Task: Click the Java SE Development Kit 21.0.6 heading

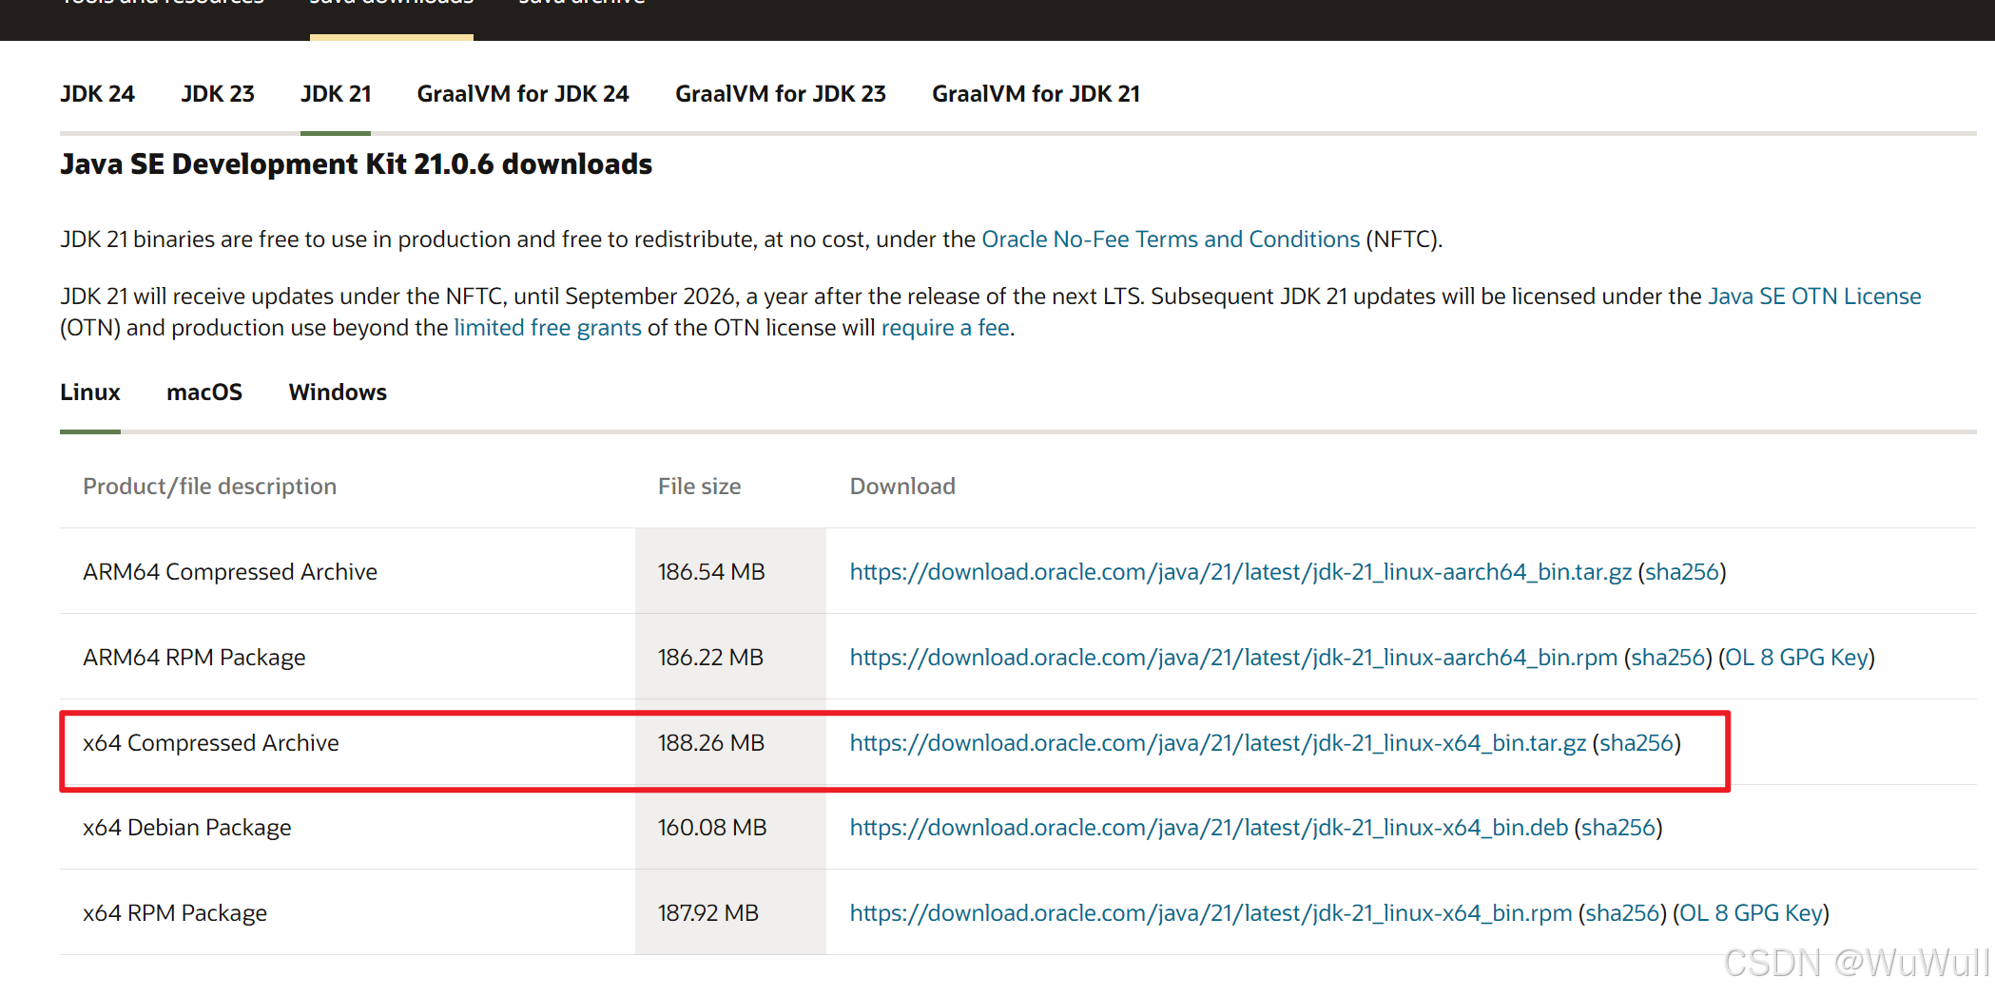Action: click(356, 164)
